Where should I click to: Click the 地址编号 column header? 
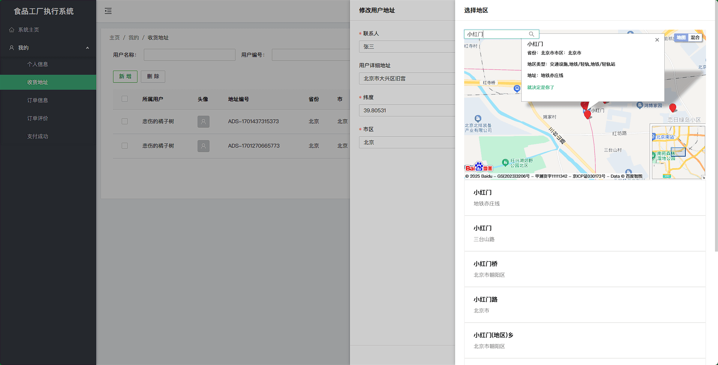238,99
